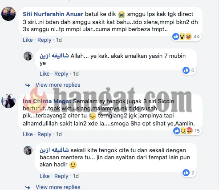
Task: Like the reply about jin dan syaitan
Action: pos(45,176)
